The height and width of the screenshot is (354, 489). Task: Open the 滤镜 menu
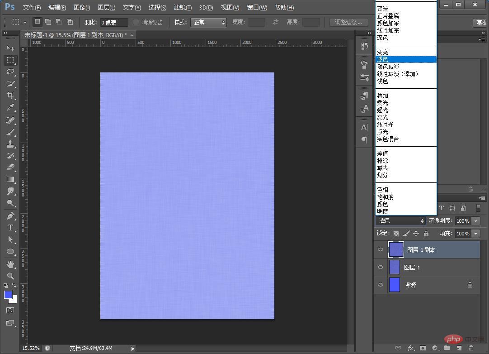click(183, 8)
